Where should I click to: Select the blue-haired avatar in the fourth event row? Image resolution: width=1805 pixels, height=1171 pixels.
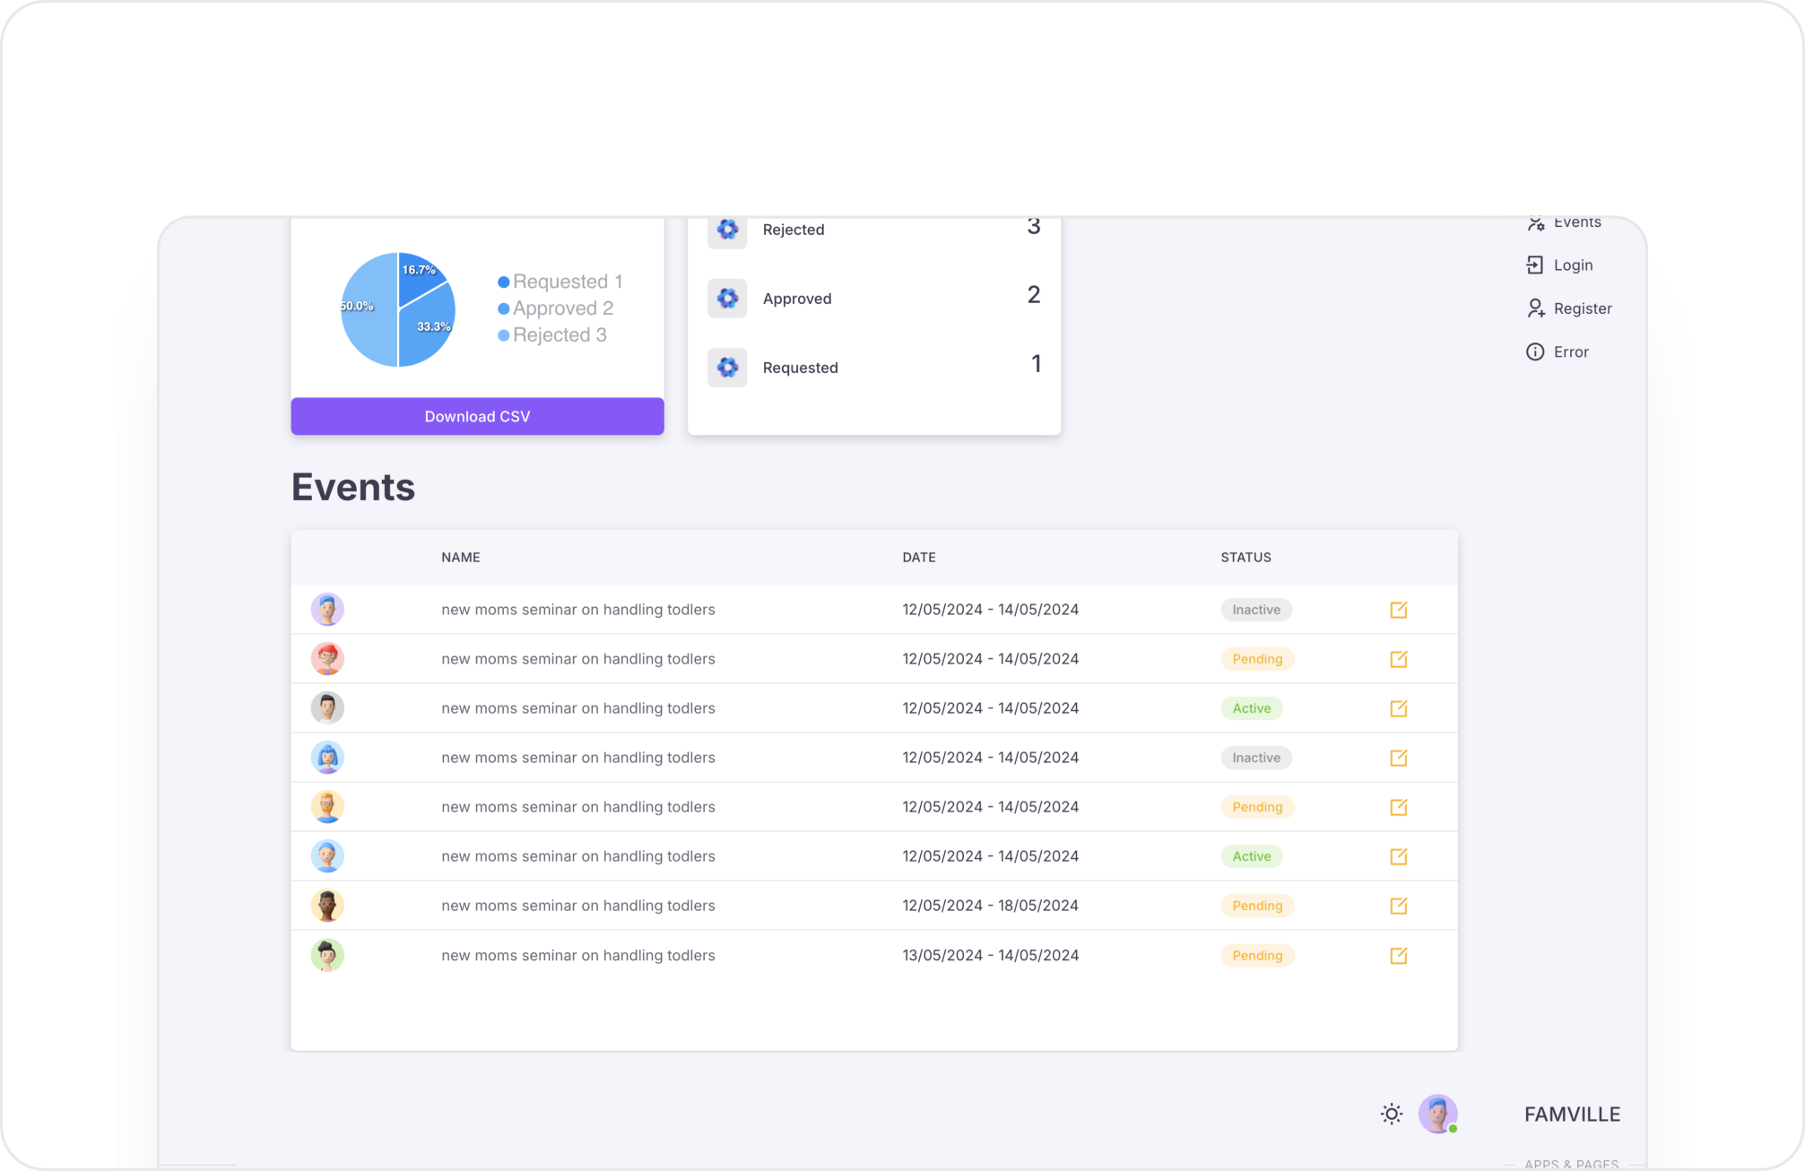[327, 758]
